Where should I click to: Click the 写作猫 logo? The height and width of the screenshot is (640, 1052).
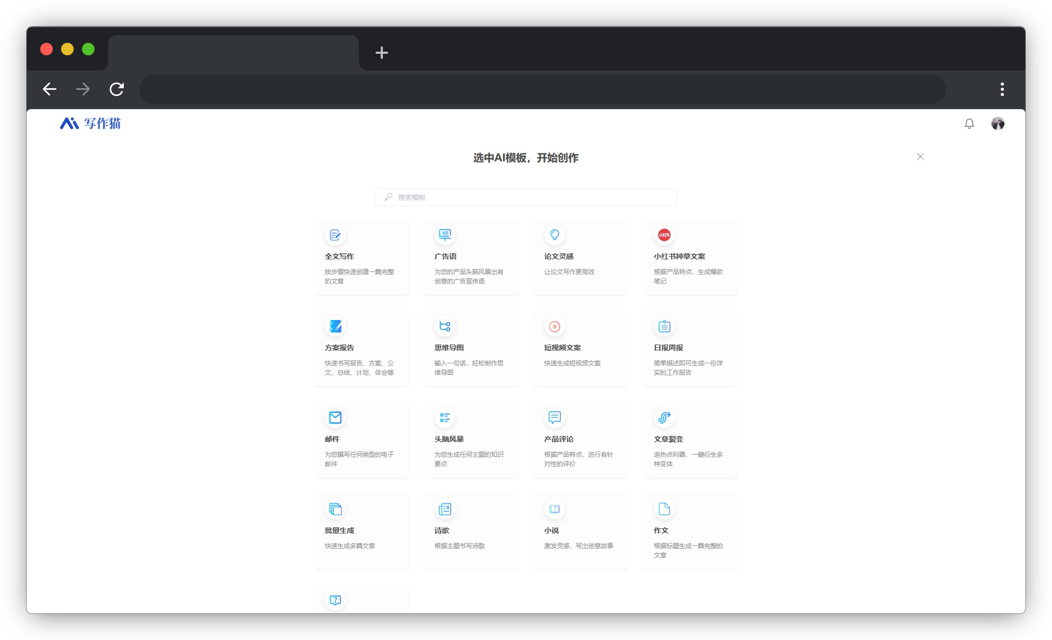90,124
